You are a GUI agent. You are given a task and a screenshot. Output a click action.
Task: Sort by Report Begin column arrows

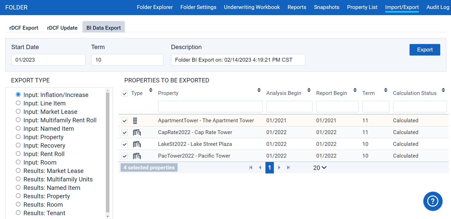[355, 90]
